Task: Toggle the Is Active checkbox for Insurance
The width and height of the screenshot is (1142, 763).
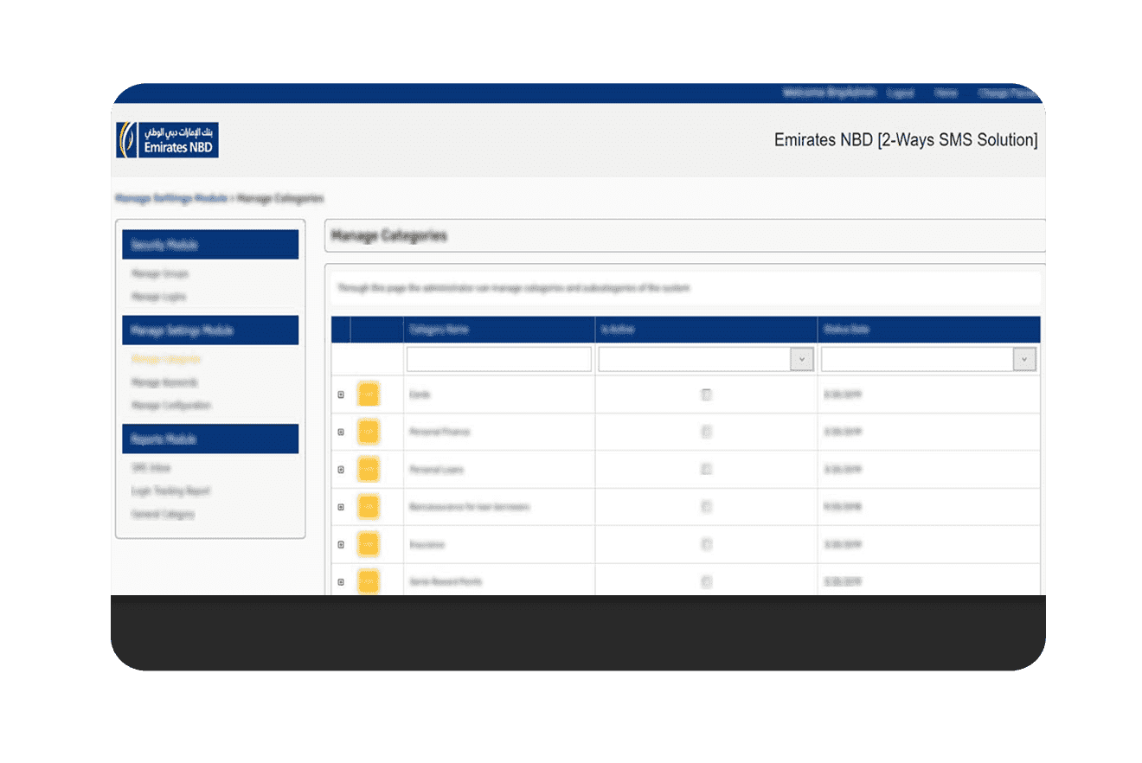Action: click(706, 544)
